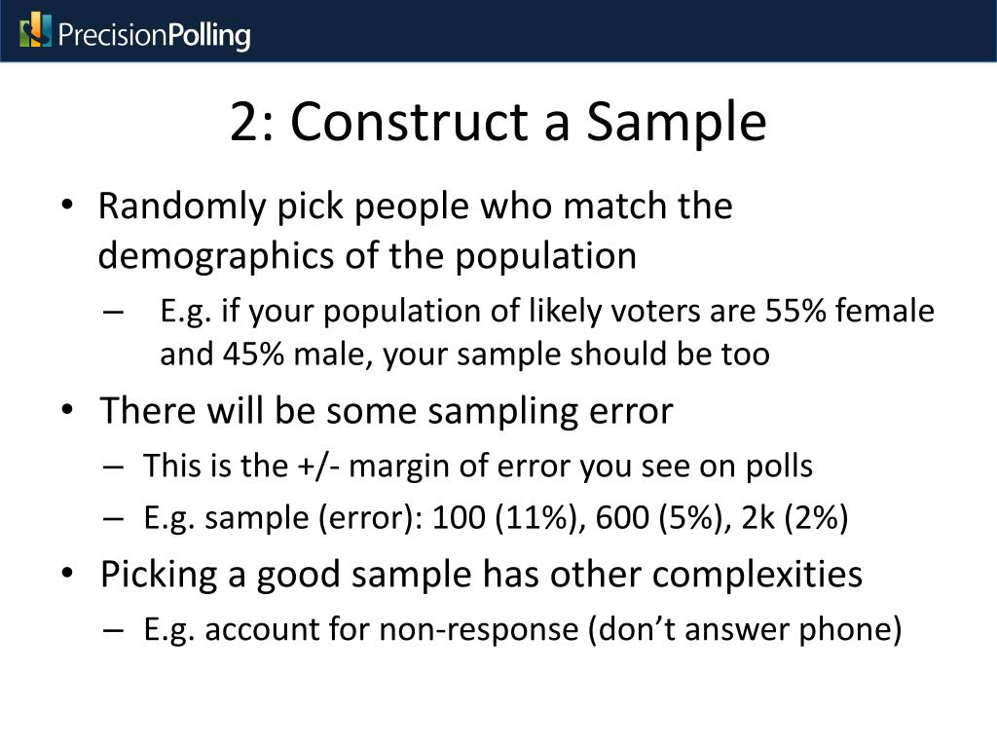Click the text '(don't answer phone)'
The height and width of the screenshot is (748, 997).
pos(745,629)
